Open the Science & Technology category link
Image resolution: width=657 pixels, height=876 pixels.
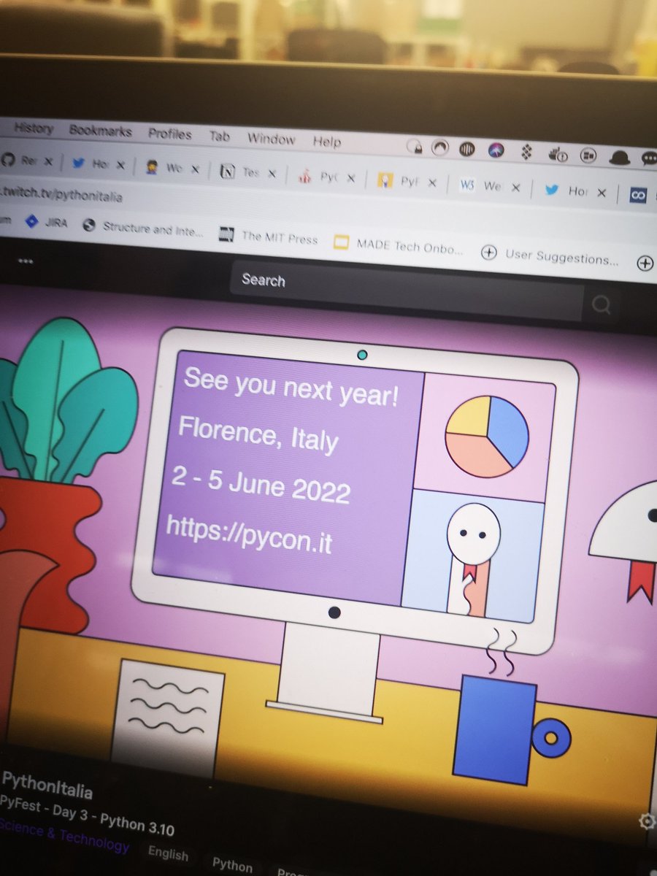tap(64, 837)
